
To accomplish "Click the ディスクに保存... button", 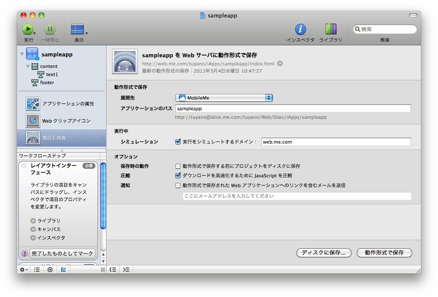I will click(323, 253).
